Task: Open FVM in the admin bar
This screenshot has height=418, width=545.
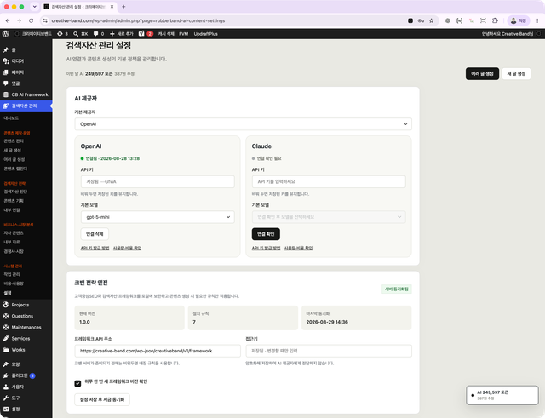Action: (x=184, y=34)
